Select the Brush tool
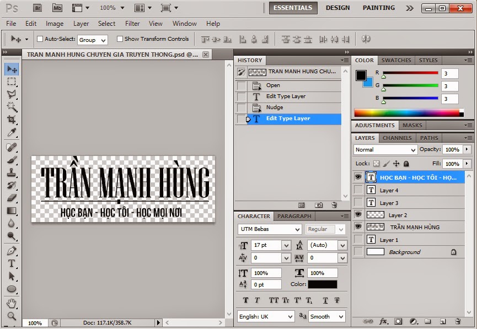 (x=12, y=160)
